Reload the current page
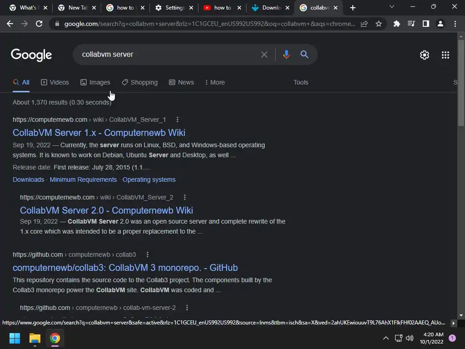This screenshot has width=465, height=349. [x=39, y=24]
